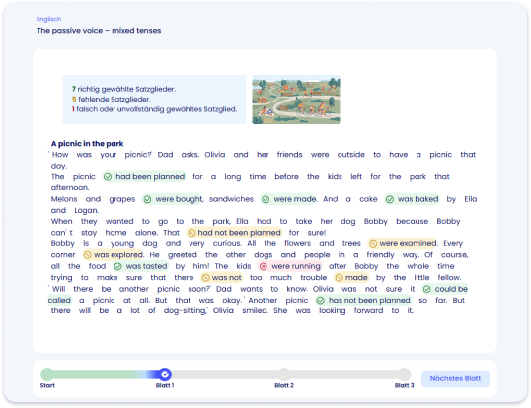
Task: Click the missed icon beside 'was explored'
Action: point(88,255)
